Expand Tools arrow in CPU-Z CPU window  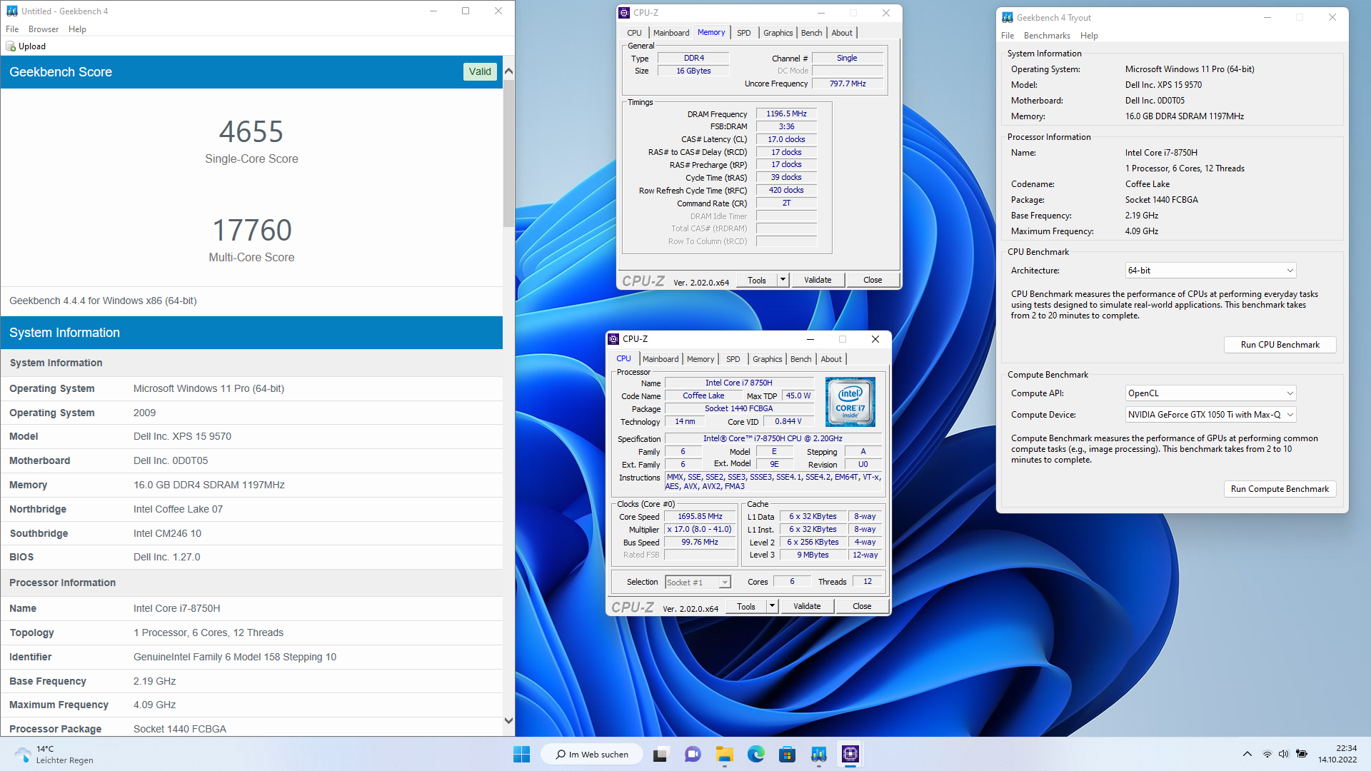[x=772, y=606]
